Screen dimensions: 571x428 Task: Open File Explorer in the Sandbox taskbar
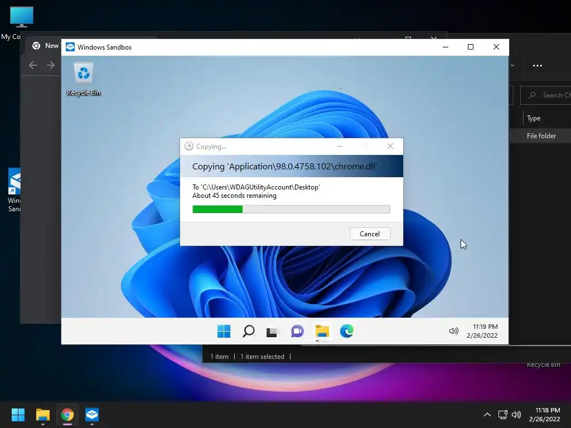click(322, 331)
